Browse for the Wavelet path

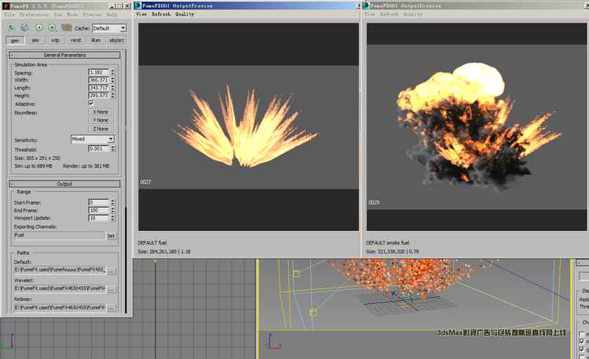pos(112,289)
